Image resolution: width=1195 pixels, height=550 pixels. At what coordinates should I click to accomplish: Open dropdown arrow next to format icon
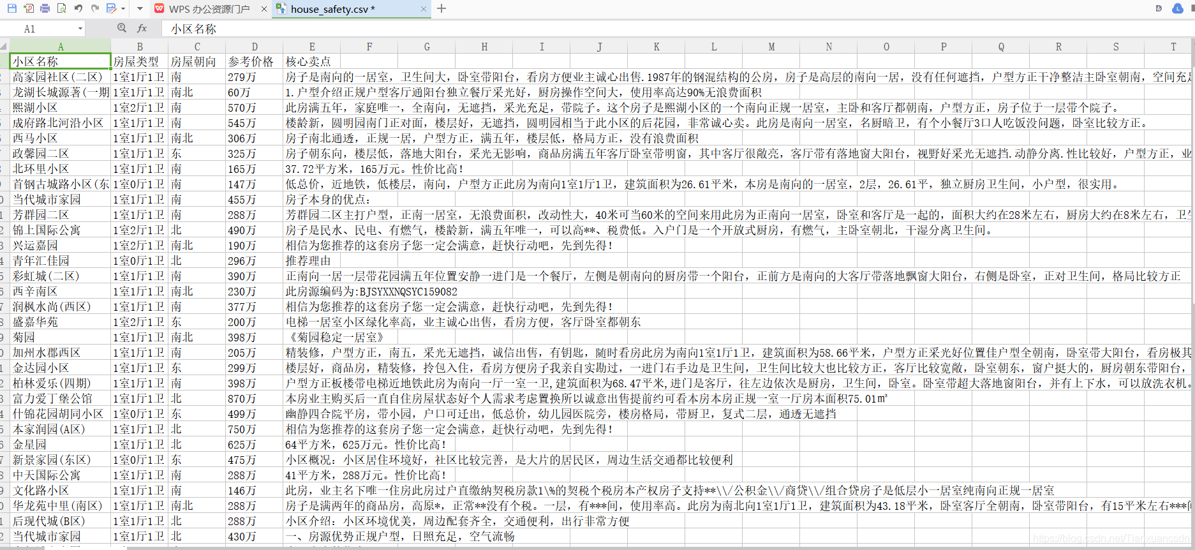[123, 9]
